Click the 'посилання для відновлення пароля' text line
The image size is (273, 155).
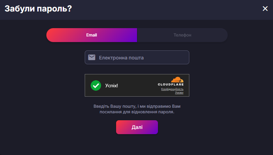(137, 112)
